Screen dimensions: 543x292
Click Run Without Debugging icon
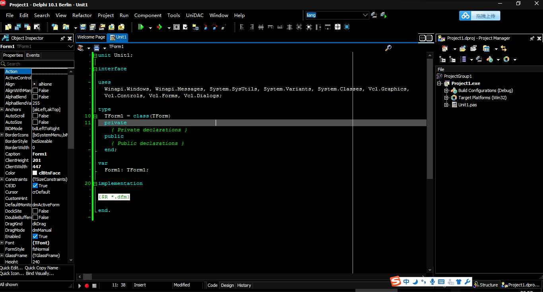click(x=159, y=27)
